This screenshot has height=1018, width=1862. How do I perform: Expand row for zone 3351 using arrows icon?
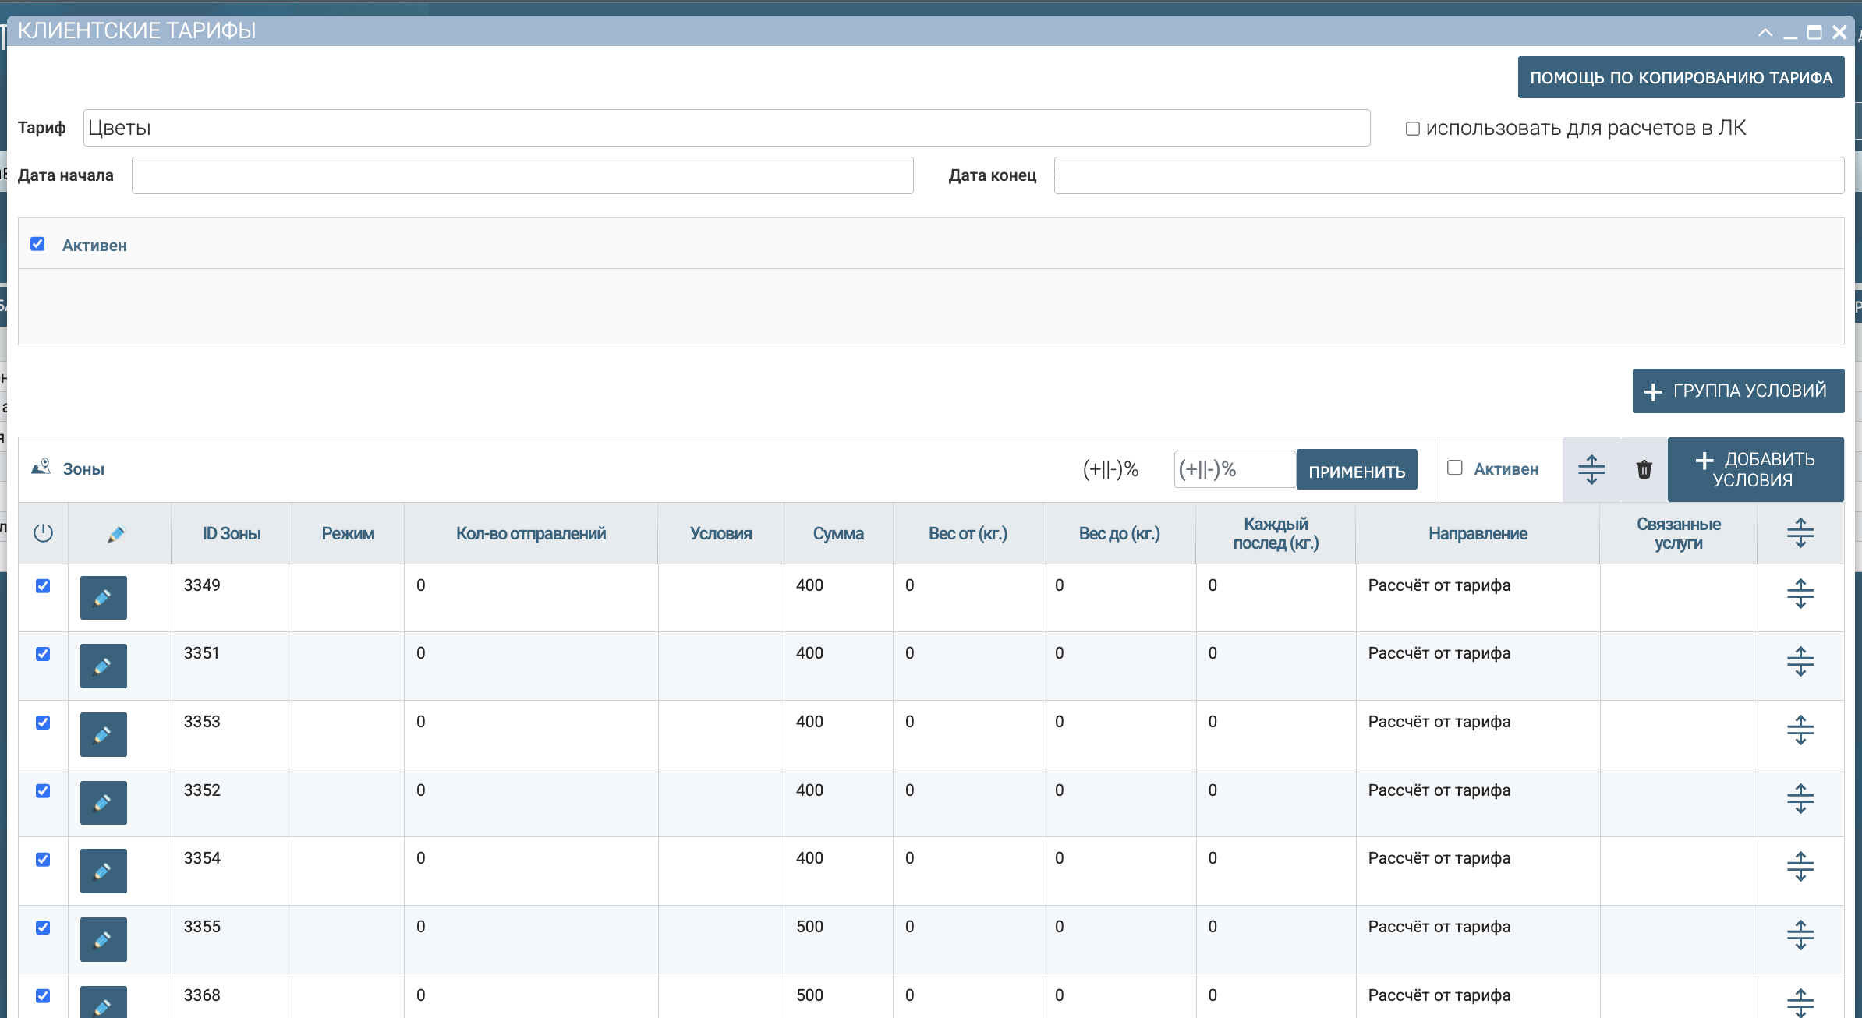coord(1800,662)
